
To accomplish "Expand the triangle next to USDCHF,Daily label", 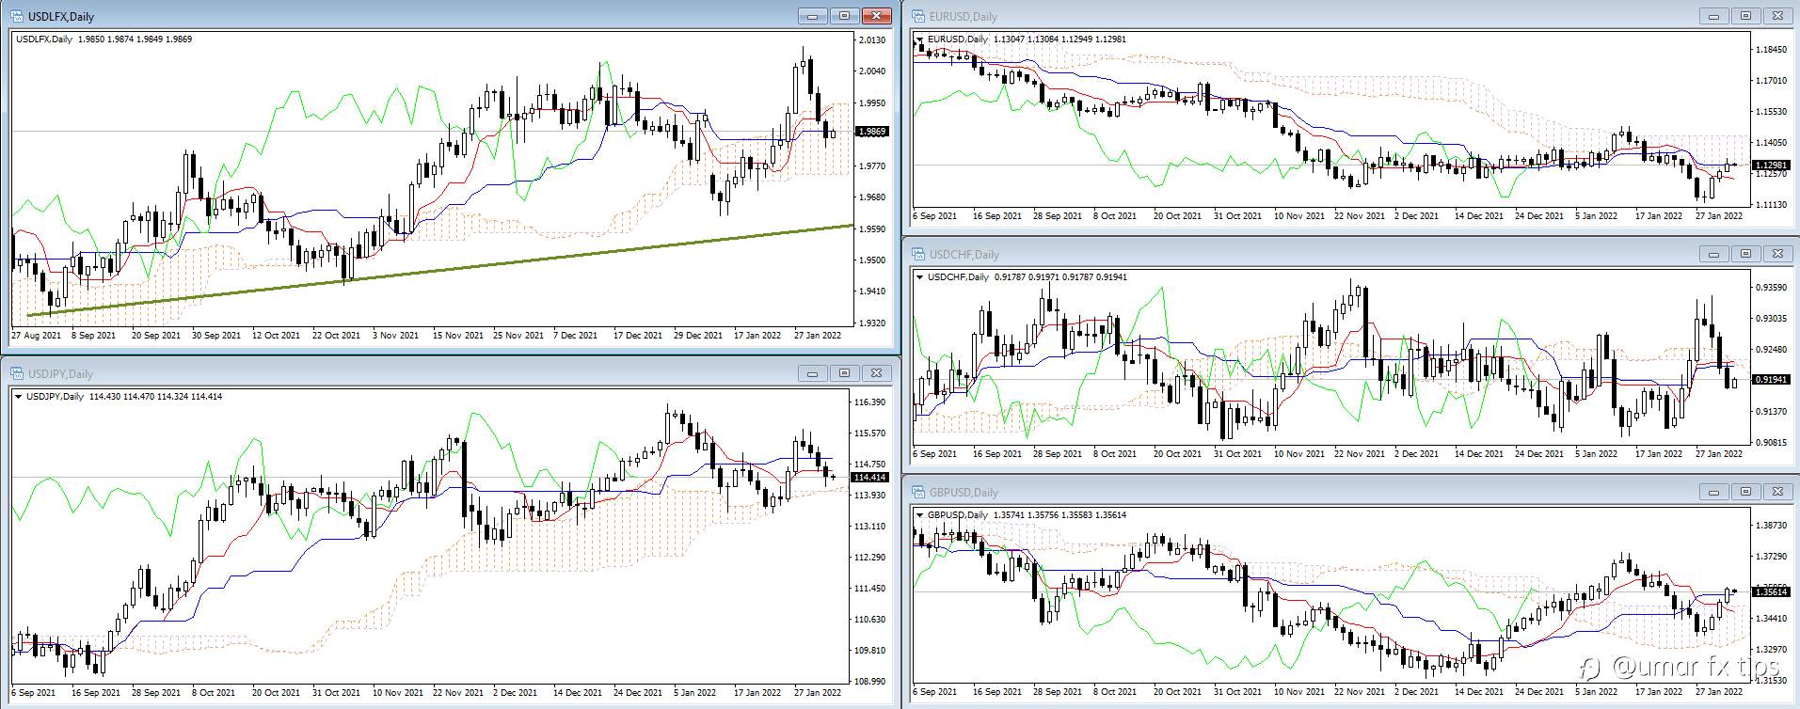I will pyautogui.click(x=920, y=277).
